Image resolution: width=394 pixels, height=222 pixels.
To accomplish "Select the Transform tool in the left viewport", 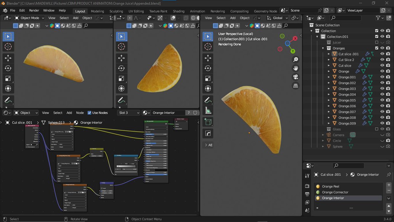I will [8, 88].
